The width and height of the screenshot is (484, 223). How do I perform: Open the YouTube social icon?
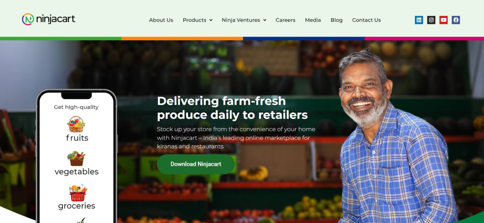click(444, 20)
